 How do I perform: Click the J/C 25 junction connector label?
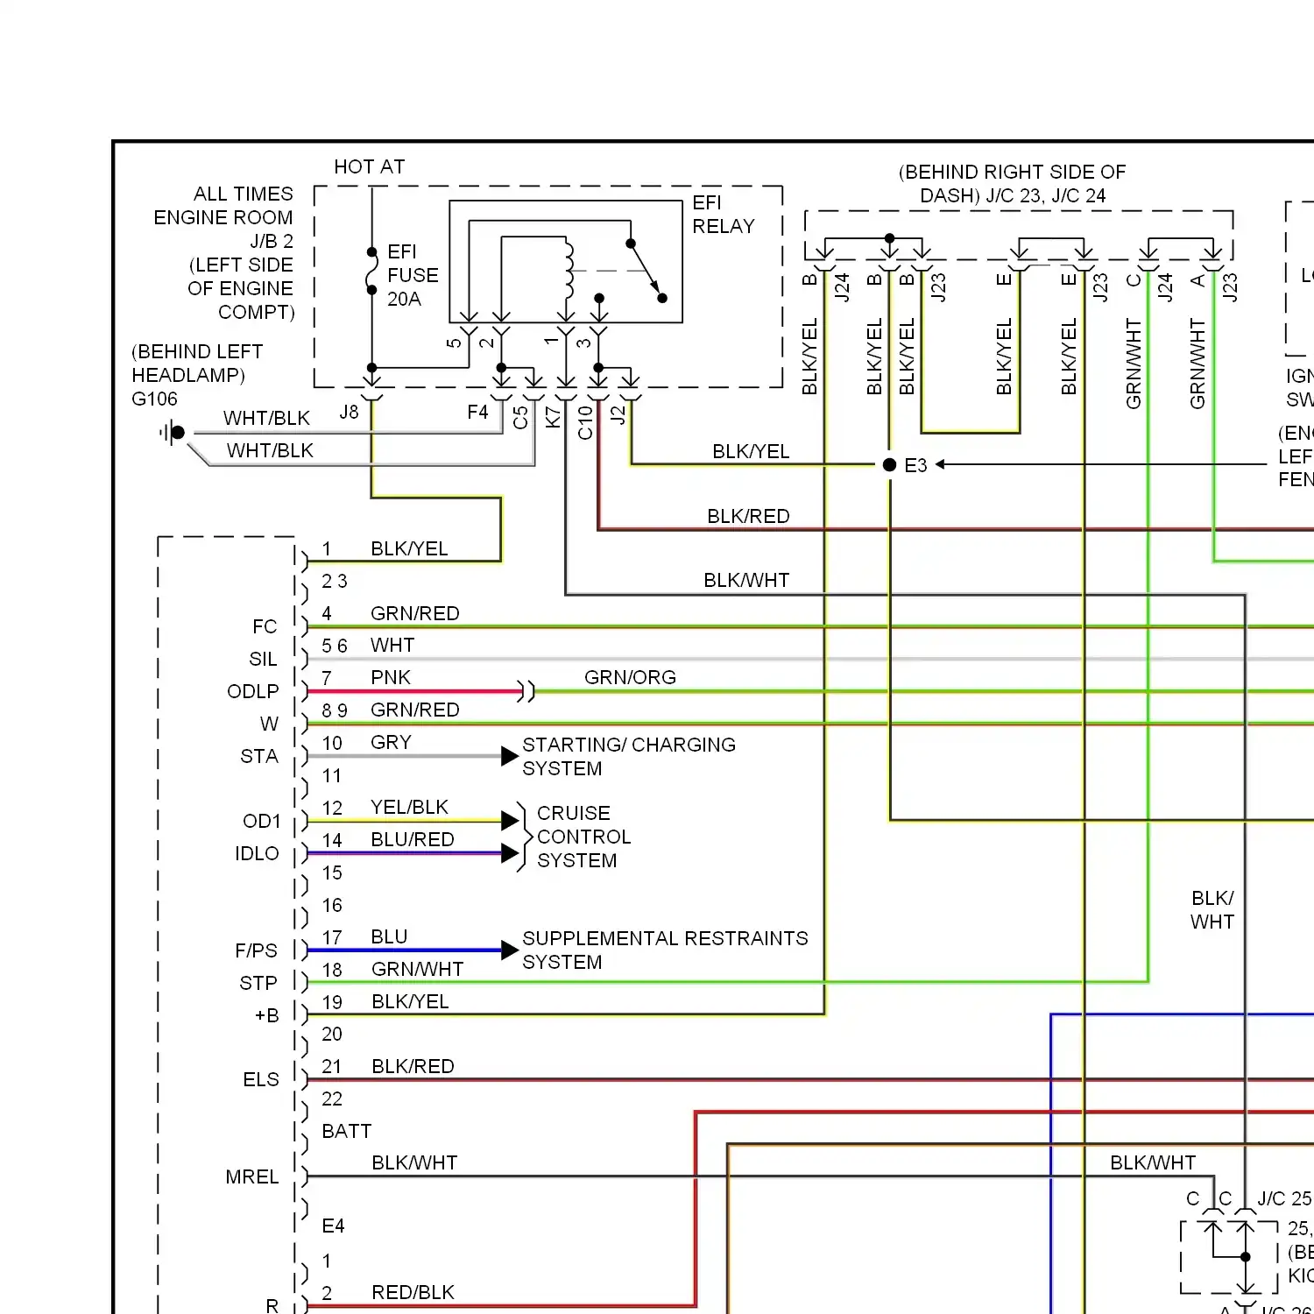tap(1284, 1198)
